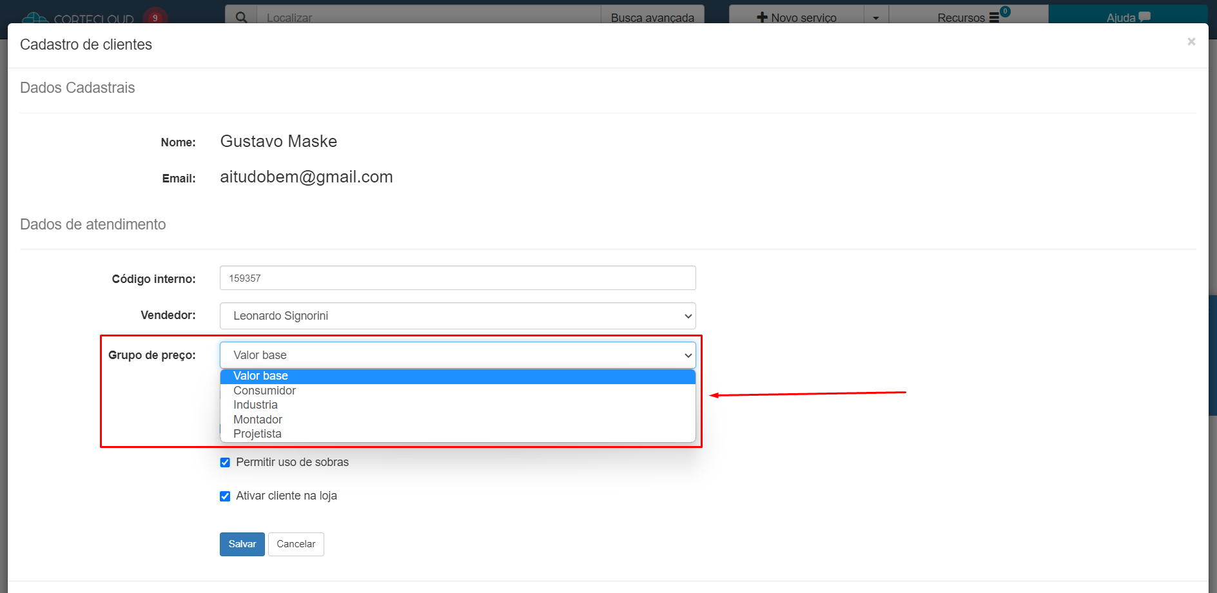Screen dimensions: 1217x593
Task: Click the search magnifier icon in top bar
Action: 241,17
